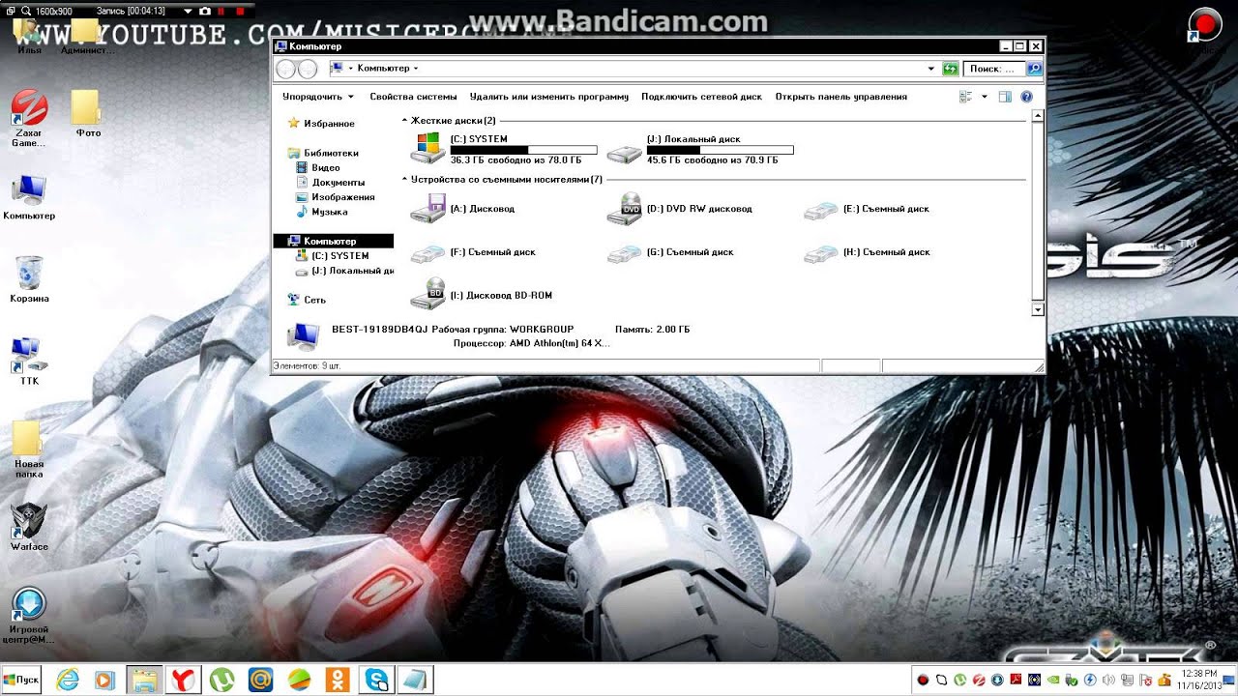Click Удалить или изменить программу
Image resolution: width=1238 pixels, height=696 pixels.
point(549,97)
